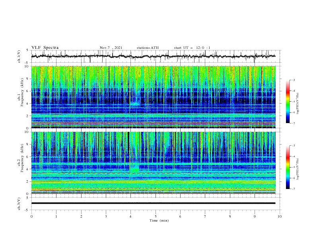Click the "2" tick on the Time axis
The image size is (315, 243).
pos(81,216)
